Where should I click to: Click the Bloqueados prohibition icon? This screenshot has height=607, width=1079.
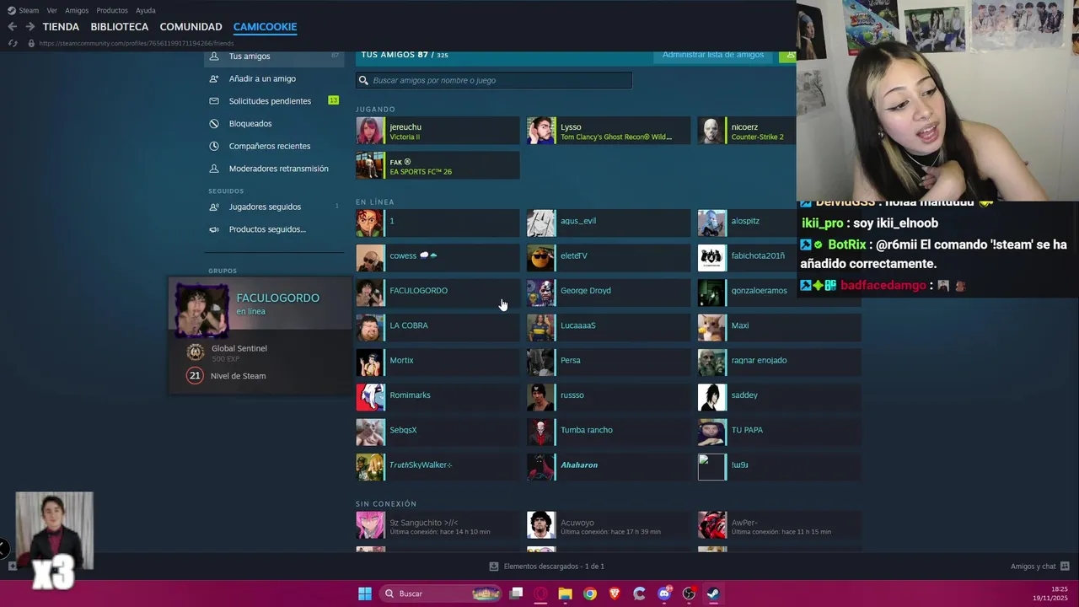[x=213, y=123]
